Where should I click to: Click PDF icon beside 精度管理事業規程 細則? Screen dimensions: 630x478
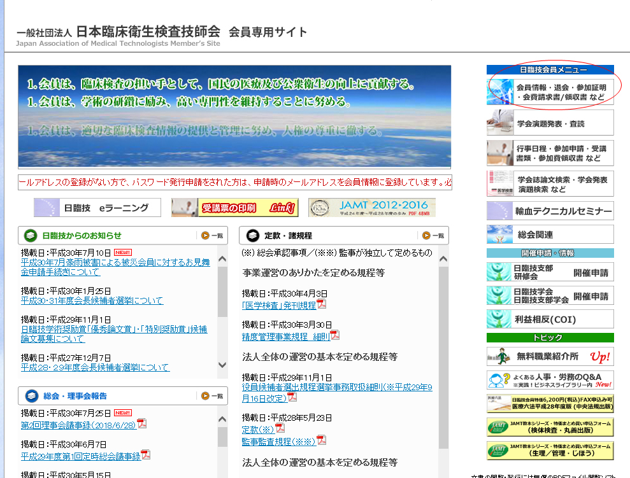pyautogui.click(x=334, y=335)
